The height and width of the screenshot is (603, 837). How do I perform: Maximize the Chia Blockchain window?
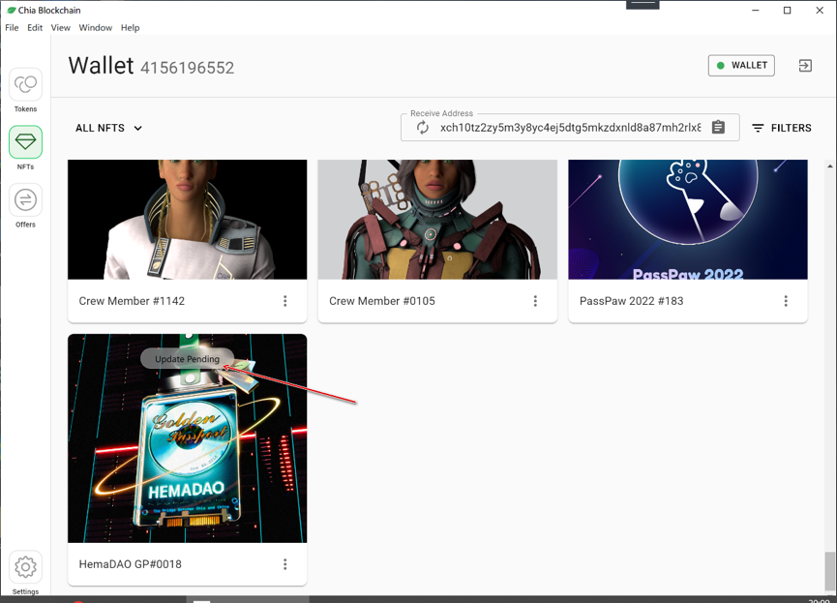[788, 10]
